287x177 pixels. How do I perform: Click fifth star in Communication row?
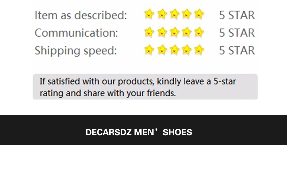point(199,32)
